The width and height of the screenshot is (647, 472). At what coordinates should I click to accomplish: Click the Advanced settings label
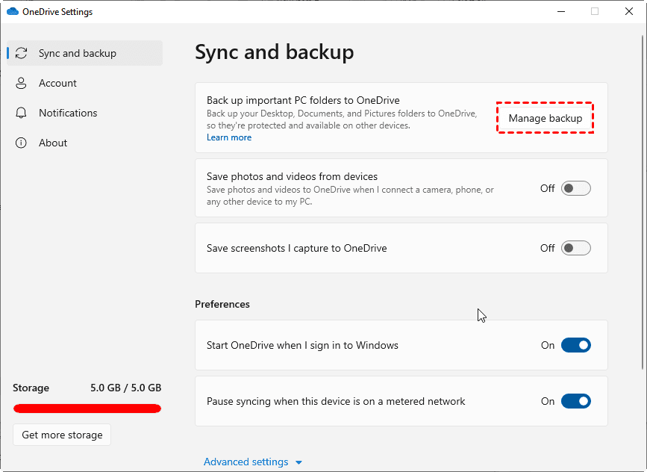click(x=246, y=462)
